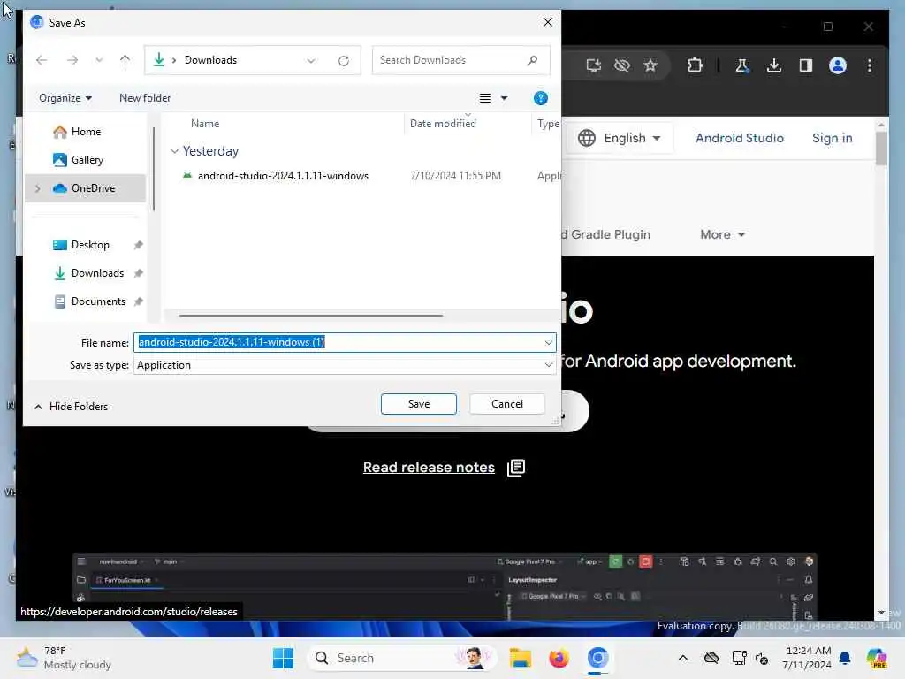Open Chrome from taskbar
905x679 pixels.
(598, 658)
